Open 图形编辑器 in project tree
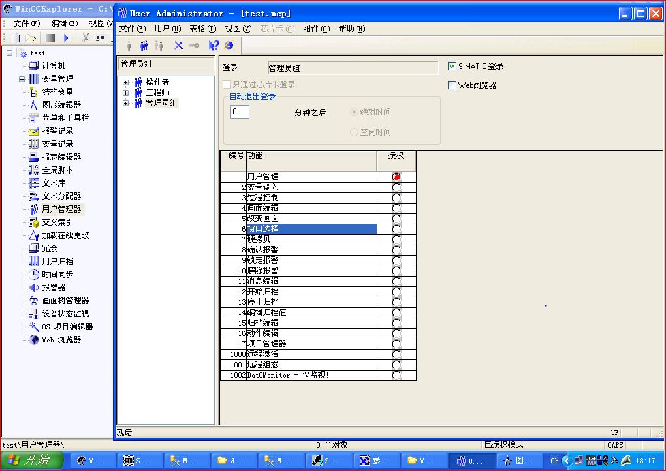This screenshot has height=471, width=666. coord(61,105)
